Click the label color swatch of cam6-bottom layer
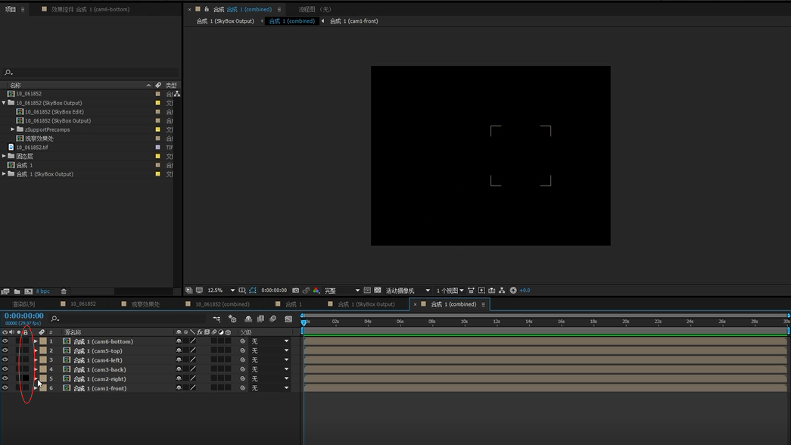 tap(43, 341)
